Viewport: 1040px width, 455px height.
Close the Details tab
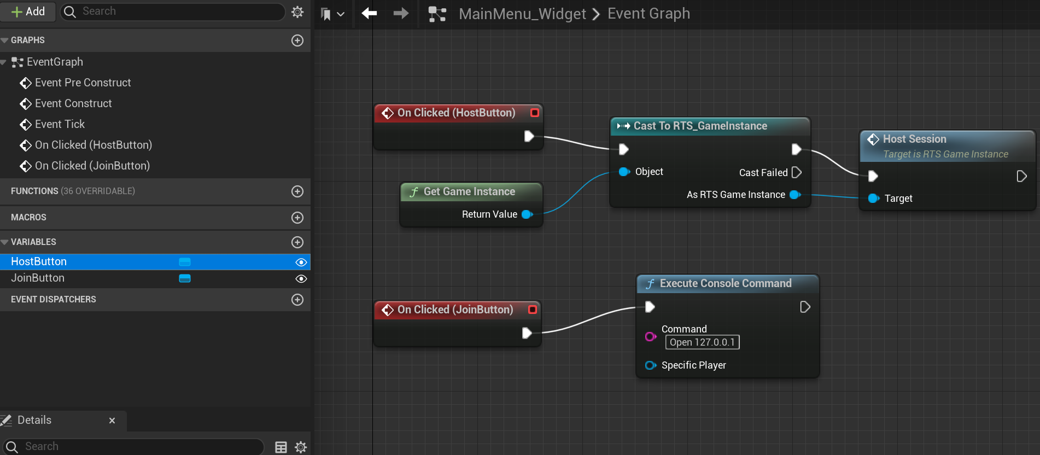[x=112, y=421]
